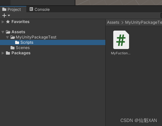Click MyUnityPackageTest in the breadcrumb path
Image resolution: width=162 pixels, height=126 pixels.
click(144, 22)
